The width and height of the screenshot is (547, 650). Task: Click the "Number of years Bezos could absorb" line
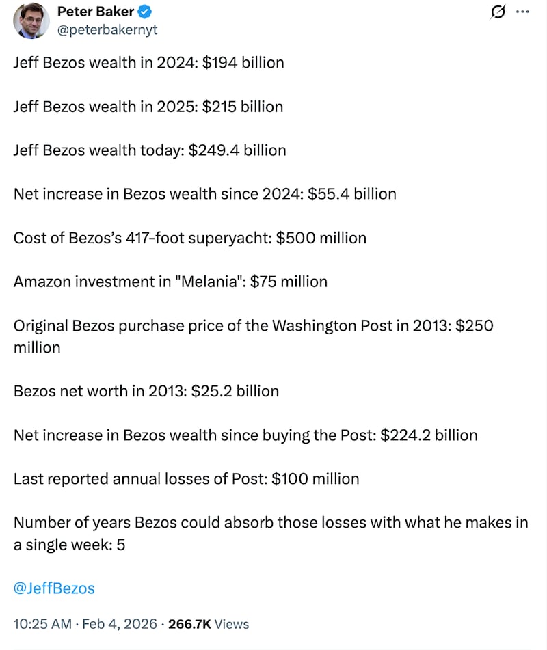(x=270, y=523)
